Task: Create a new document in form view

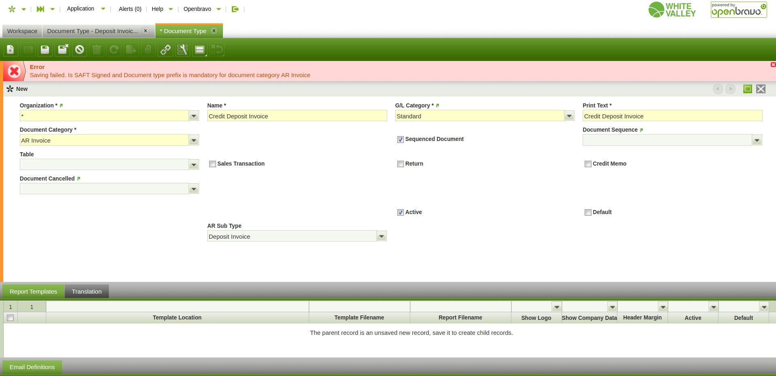Action: coord(11,50)
